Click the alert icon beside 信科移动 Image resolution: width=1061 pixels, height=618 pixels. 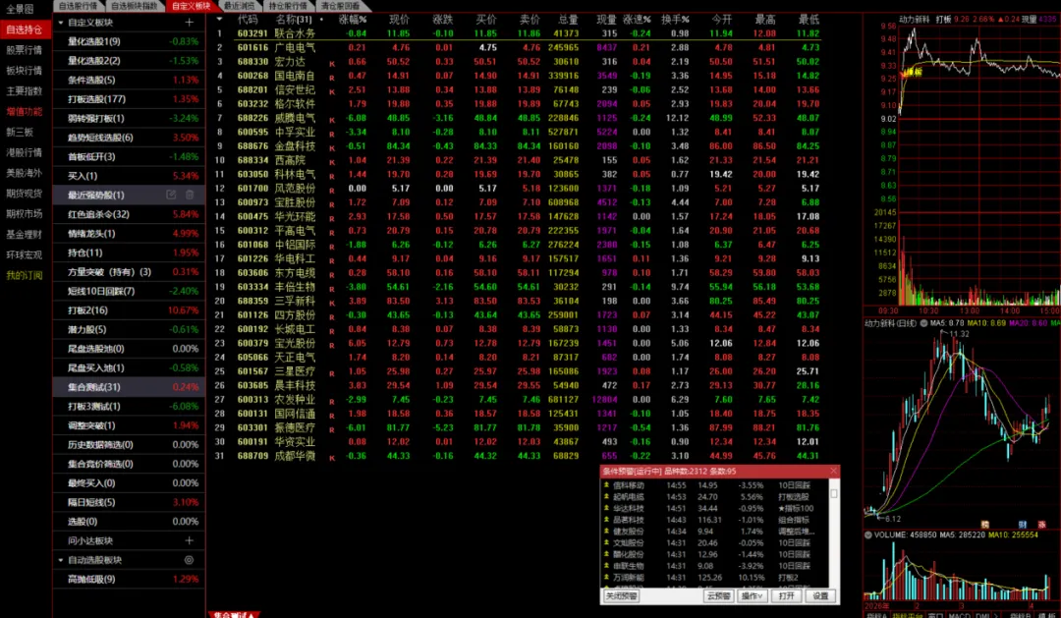606,484
